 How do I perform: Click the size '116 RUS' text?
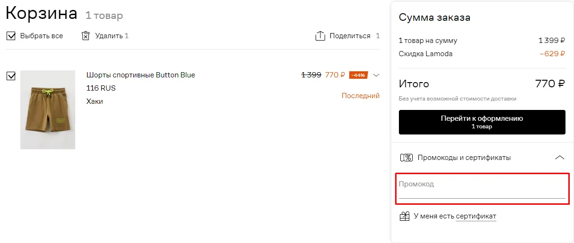[101, 88]
